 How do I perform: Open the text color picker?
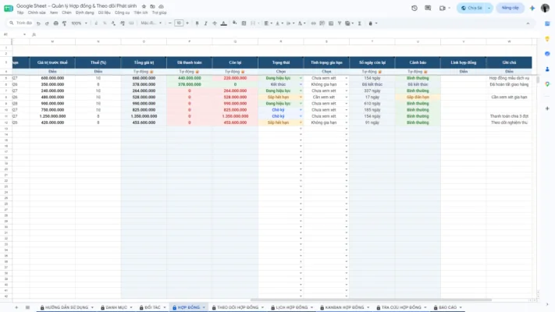click(224, 23)
